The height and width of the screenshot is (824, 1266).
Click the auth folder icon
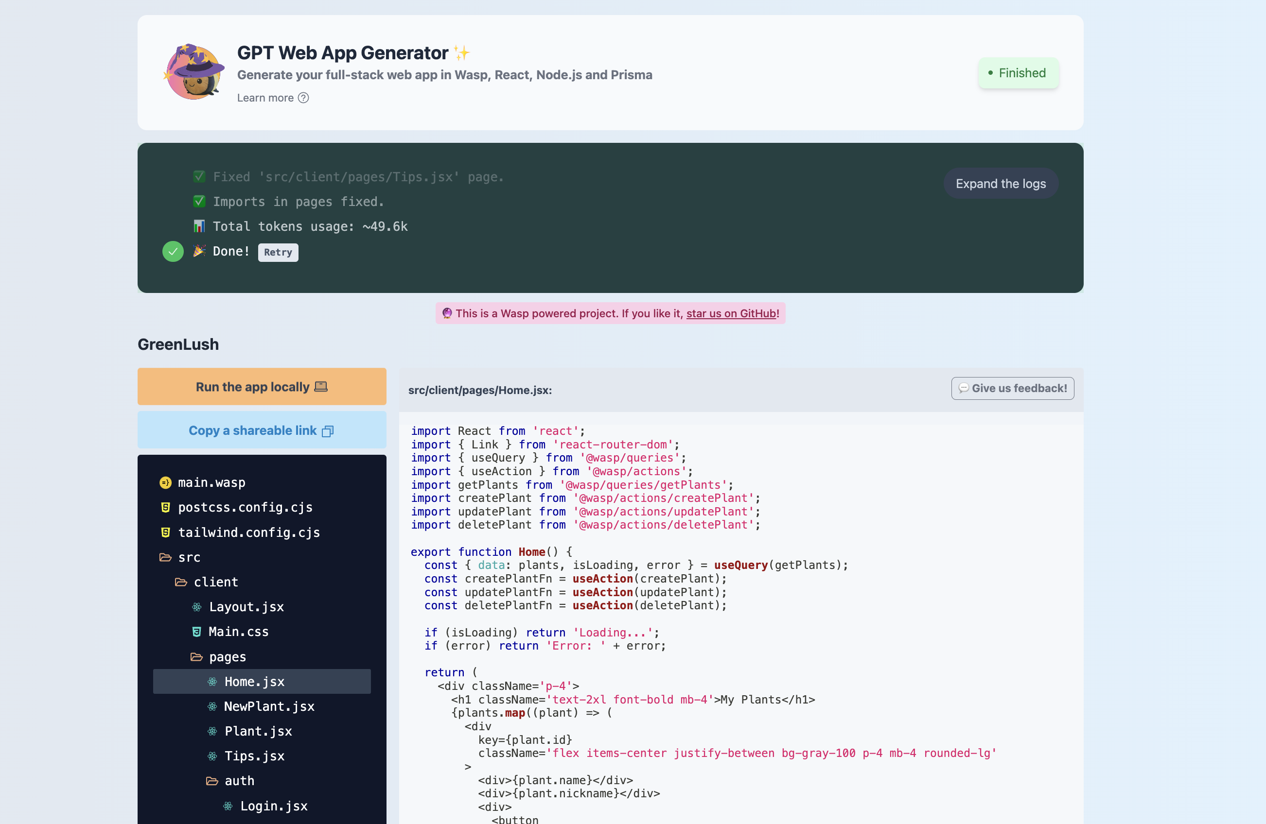[x=211, y=781]
